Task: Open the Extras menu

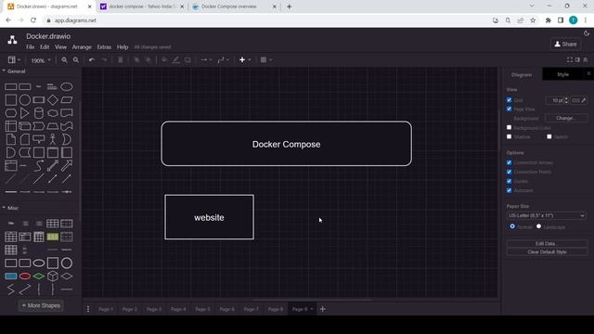Action: (x=104, y=47)
